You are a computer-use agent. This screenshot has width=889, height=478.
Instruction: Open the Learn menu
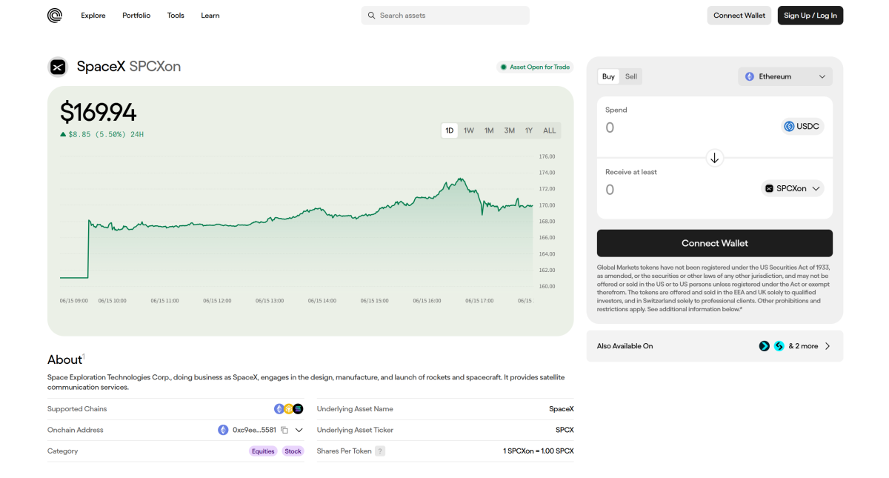[x=210, y=16]
